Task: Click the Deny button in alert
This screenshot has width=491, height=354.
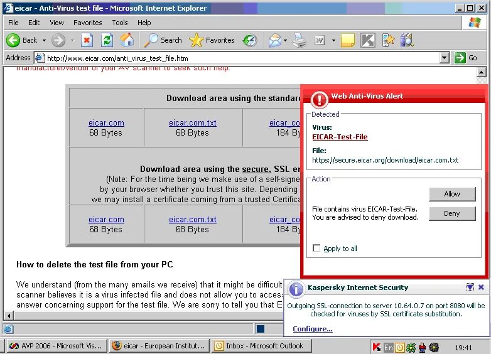Action: [452, 213]
